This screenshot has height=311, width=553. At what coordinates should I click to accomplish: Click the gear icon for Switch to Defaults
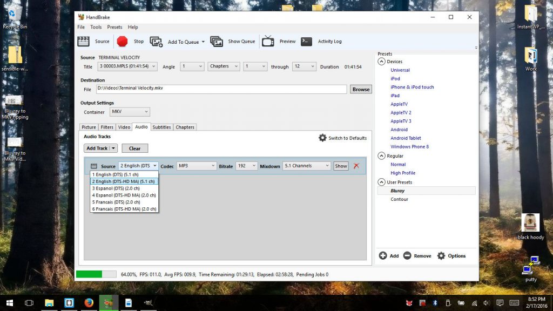click(322, 138)
